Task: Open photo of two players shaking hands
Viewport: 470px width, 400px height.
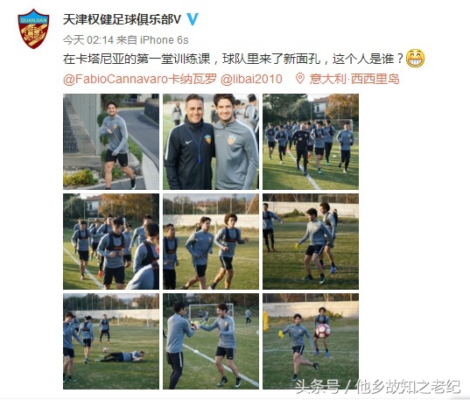Action: click(211, 341)
